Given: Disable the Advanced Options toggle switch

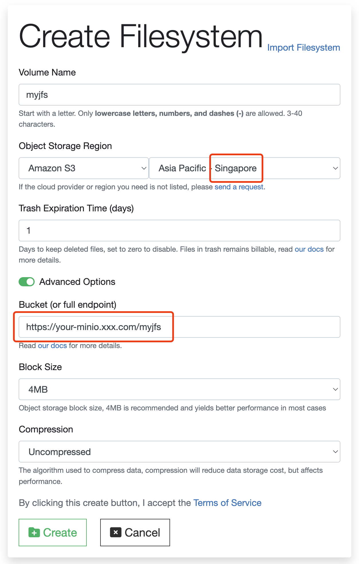Looking at the screenshot, I should pyautogui.click(x=27, y=282).
